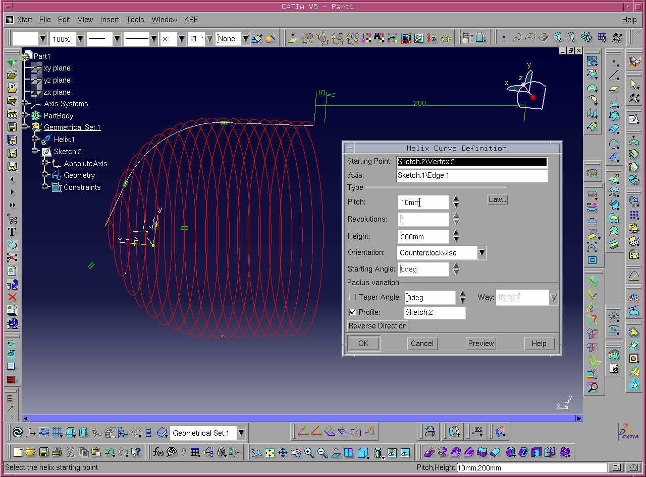Open the Start menu
Viewport: 646px width, 477px height.
pyautogui.click(x=24, y=20)
